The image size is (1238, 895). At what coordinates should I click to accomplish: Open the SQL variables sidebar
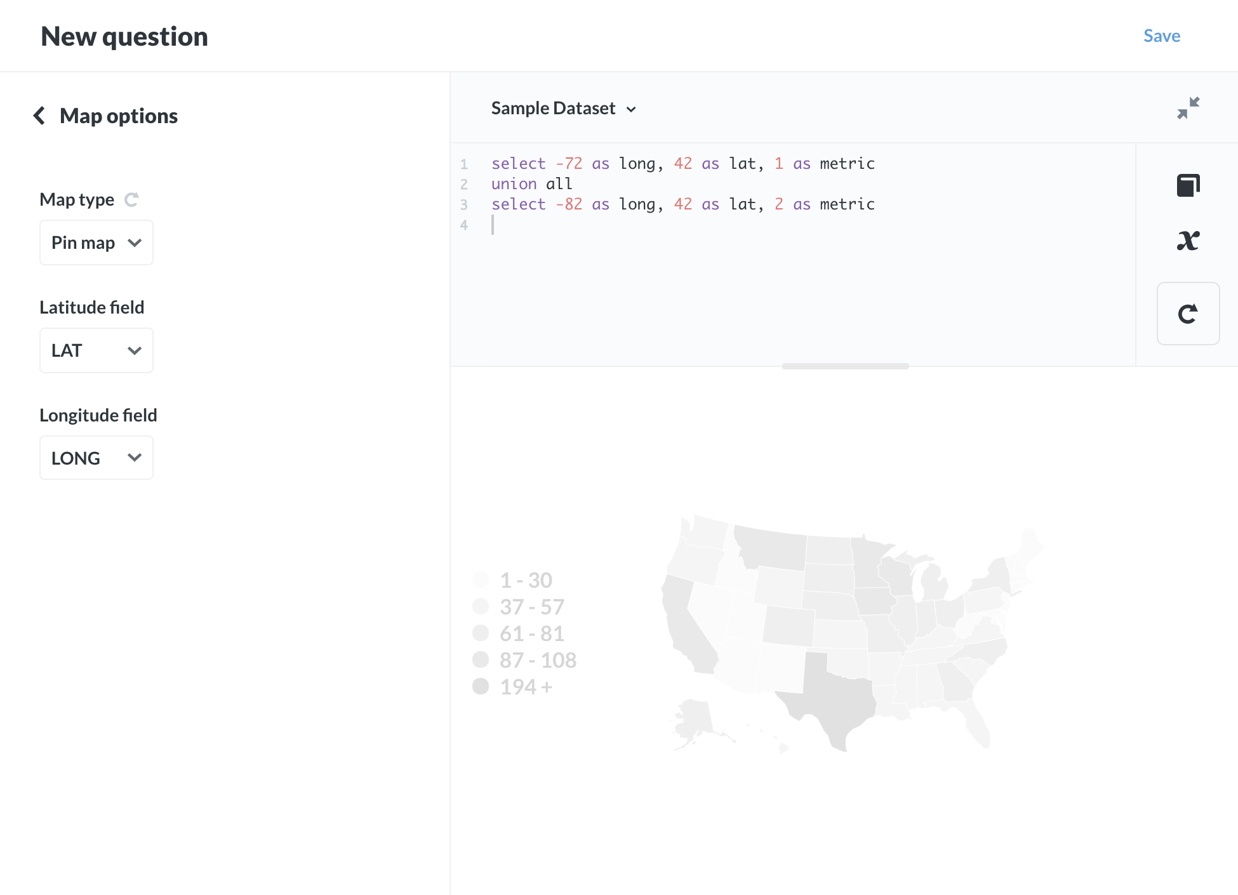(x=1188, y=241)
